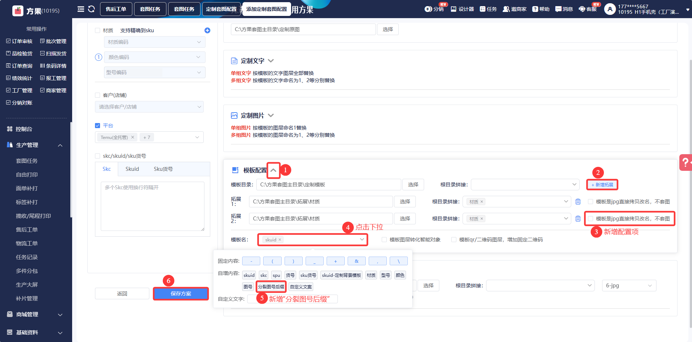
Task: Open the 设计器 designer icon
Action: click(x=462, y=9)
